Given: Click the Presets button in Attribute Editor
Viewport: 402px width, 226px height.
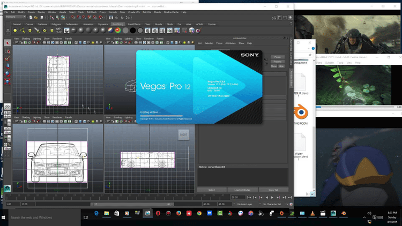Looking at the screenshot, I should pos(278,62).
